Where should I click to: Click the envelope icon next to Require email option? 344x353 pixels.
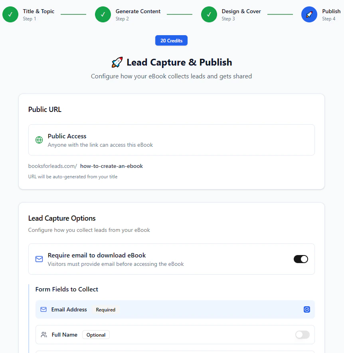[x=39, y=259]
